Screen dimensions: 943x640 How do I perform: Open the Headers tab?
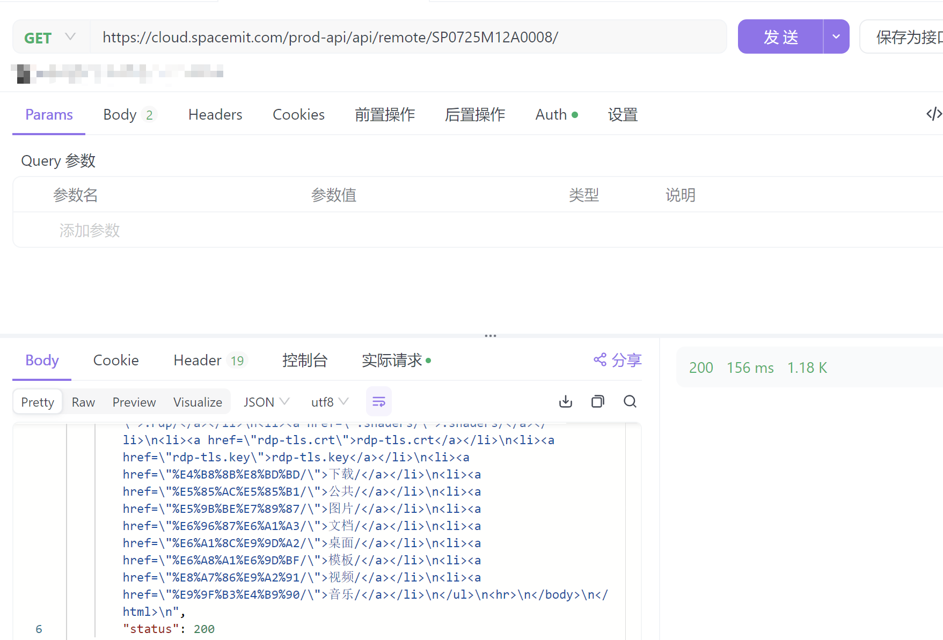pos(215,115)
